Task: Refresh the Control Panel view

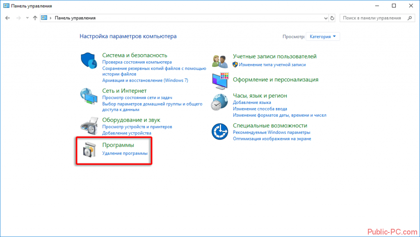Action: coord(332,18)
